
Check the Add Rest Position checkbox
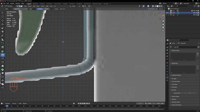[x=171, y=75]
